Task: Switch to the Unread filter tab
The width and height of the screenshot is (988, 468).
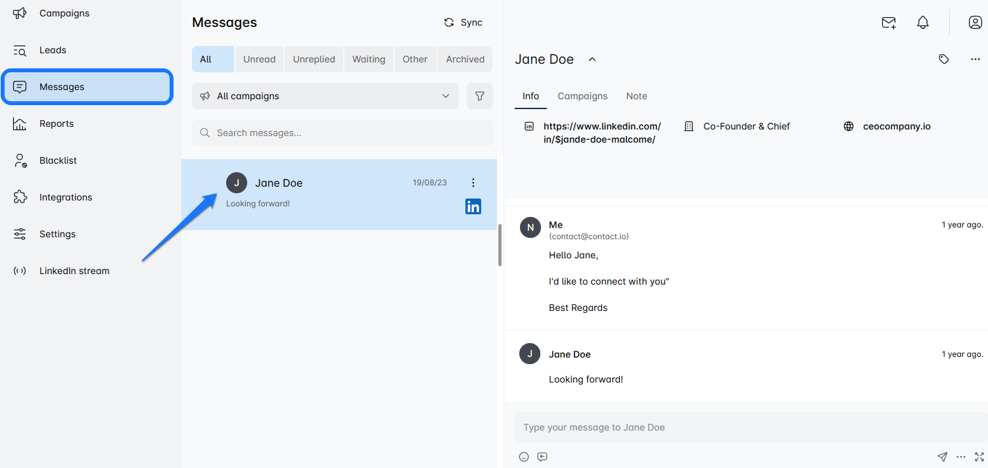Action: (x=259, y=59)
